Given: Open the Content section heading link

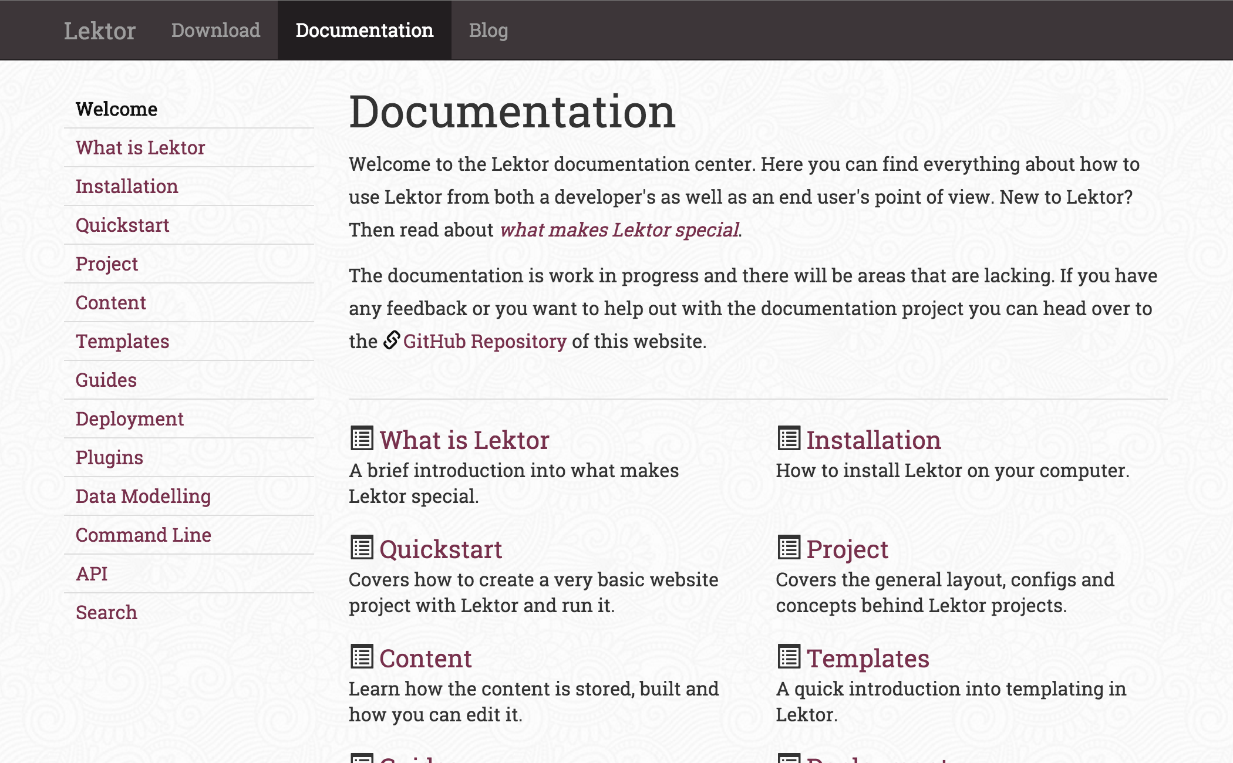Looking at the screenshot, I should pos(426,659).
